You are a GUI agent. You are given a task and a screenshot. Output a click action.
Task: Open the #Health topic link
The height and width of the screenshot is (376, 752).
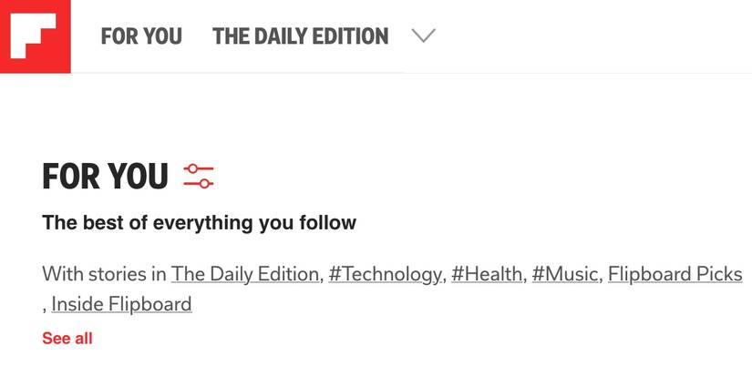point(487,274)
